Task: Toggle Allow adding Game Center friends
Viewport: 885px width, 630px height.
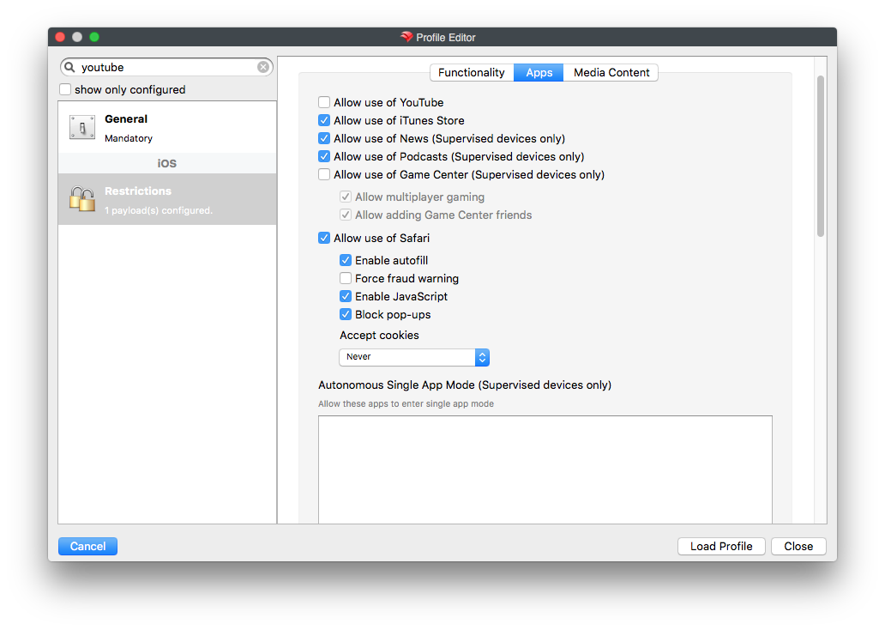Action: point(346,215)
